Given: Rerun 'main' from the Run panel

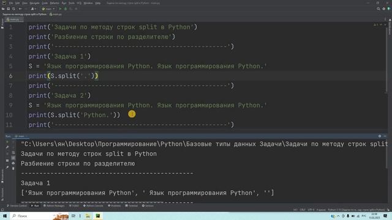Looking at the screenshot, I should point(7,142).
